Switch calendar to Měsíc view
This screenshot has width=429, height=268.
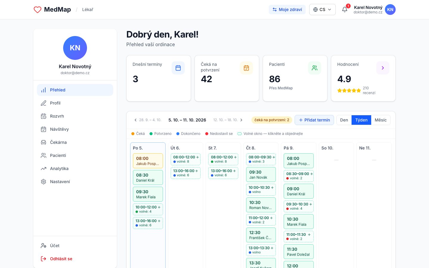pos(381,120)
